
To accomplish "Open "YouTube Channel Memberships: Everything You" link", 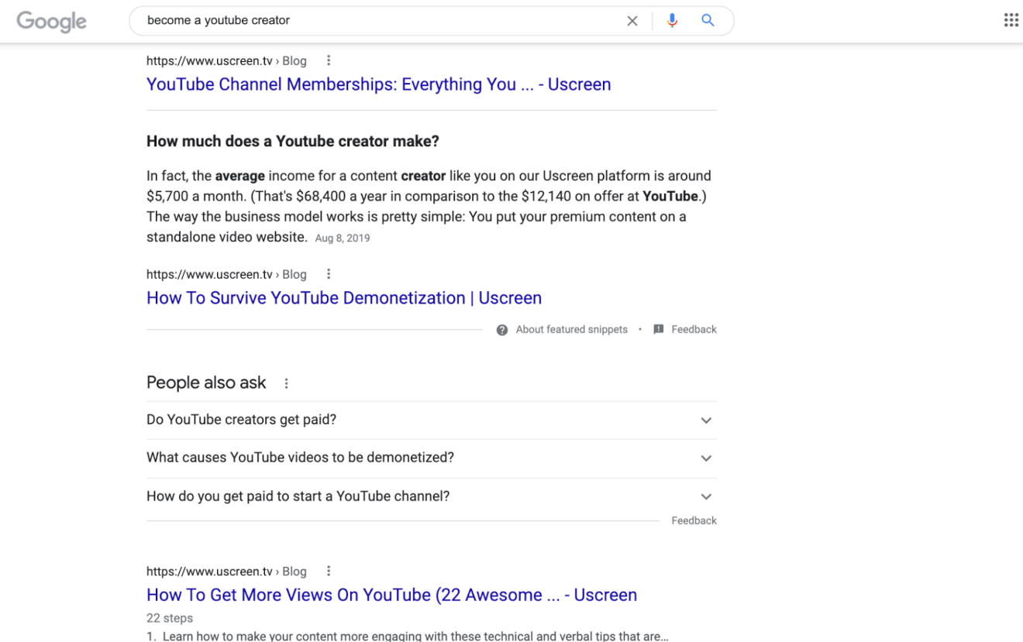I will click(x=378, y=84).
